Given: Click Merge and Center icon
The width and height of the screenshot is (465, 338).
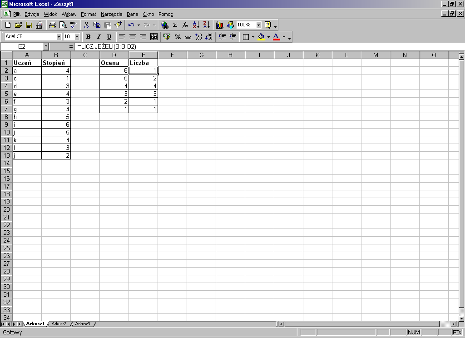Looking at the screenshot, I should [154, 37].
